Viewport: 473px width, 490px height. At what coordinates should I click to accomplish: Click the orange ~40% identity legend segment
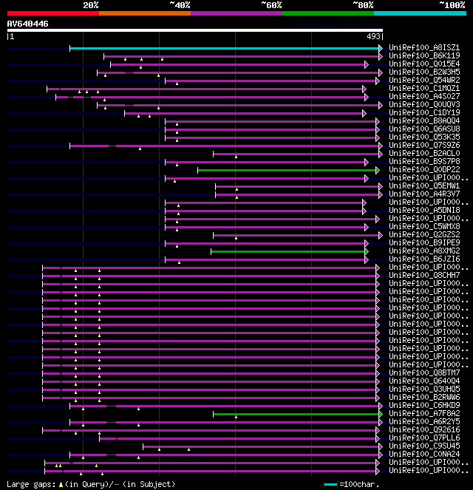145,13
